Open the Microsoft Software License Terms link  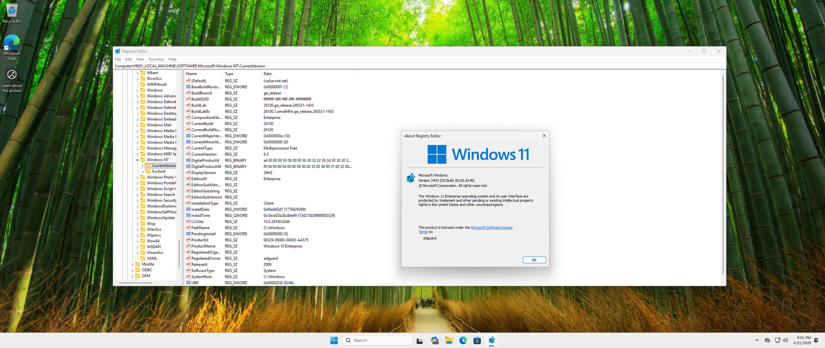[491, 228]
